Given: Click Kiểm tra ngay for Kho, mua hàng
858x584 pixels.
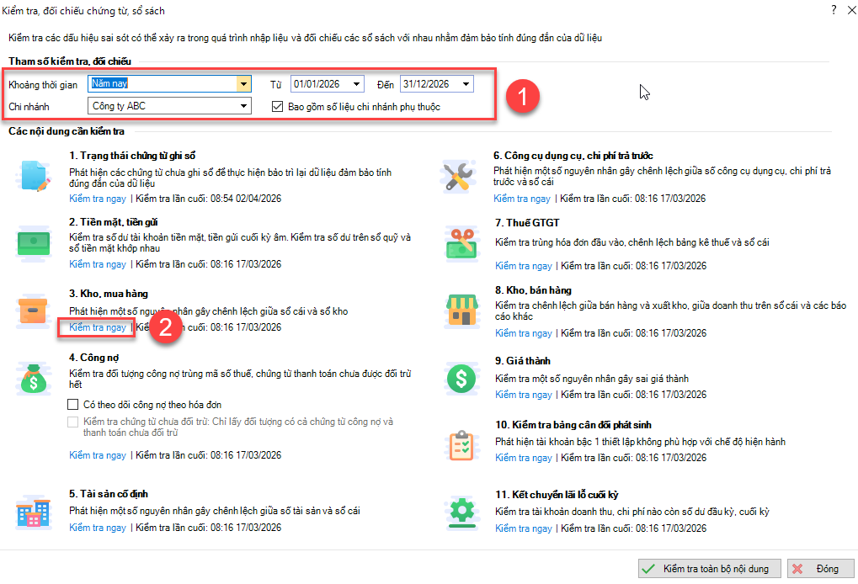Looking at the screenshot, I should (x=98, y=327).
